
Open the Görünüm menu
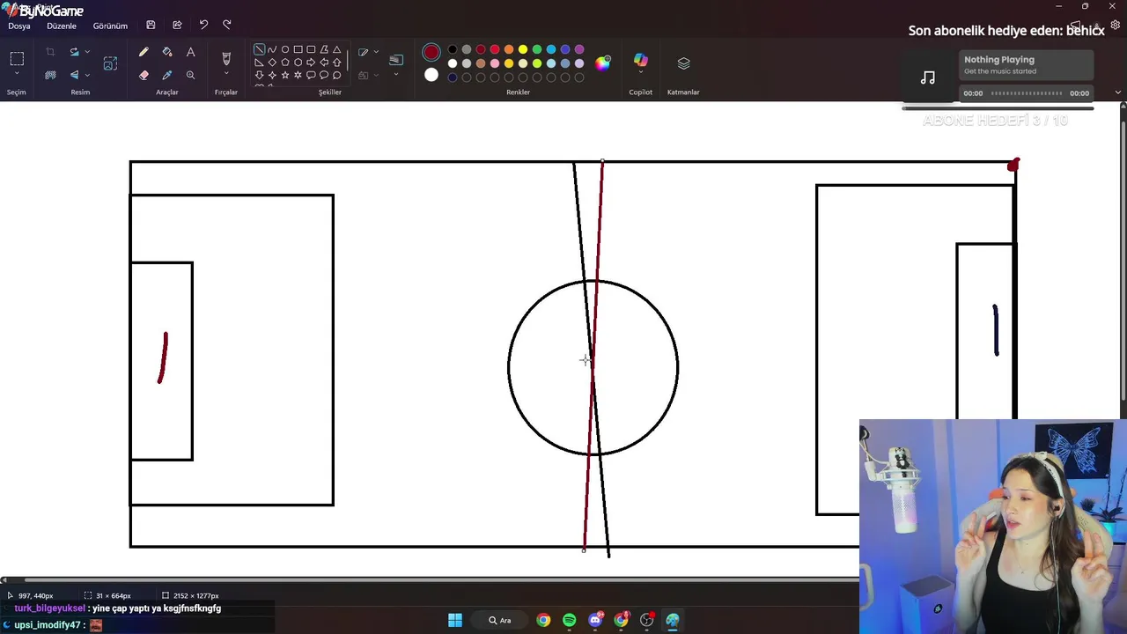[110, 26]
